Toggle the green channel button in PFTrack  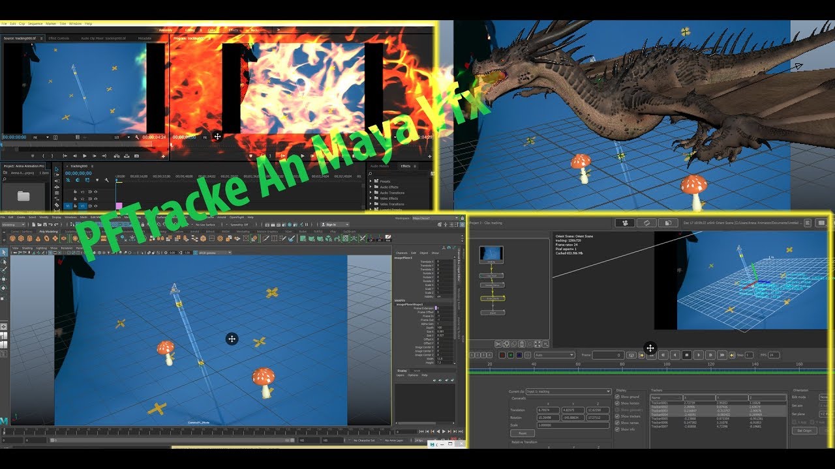point(511,355)
